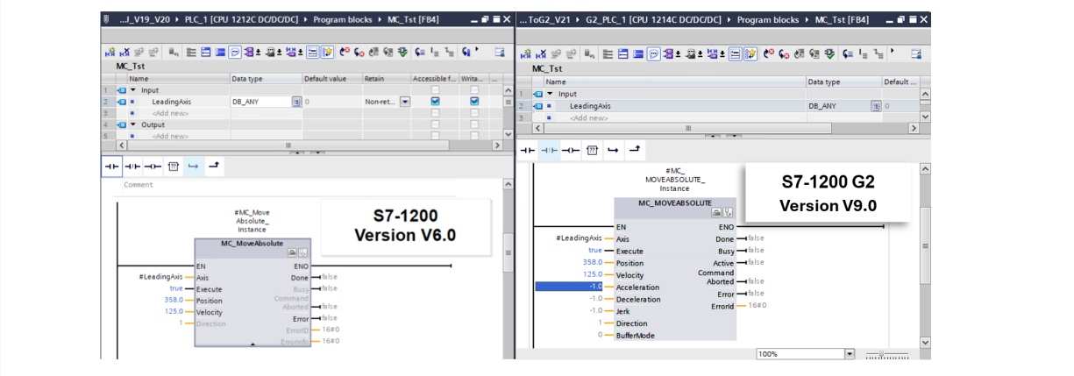
Task: Click the open branch icon in left window
Action: [x=193, y=165]
